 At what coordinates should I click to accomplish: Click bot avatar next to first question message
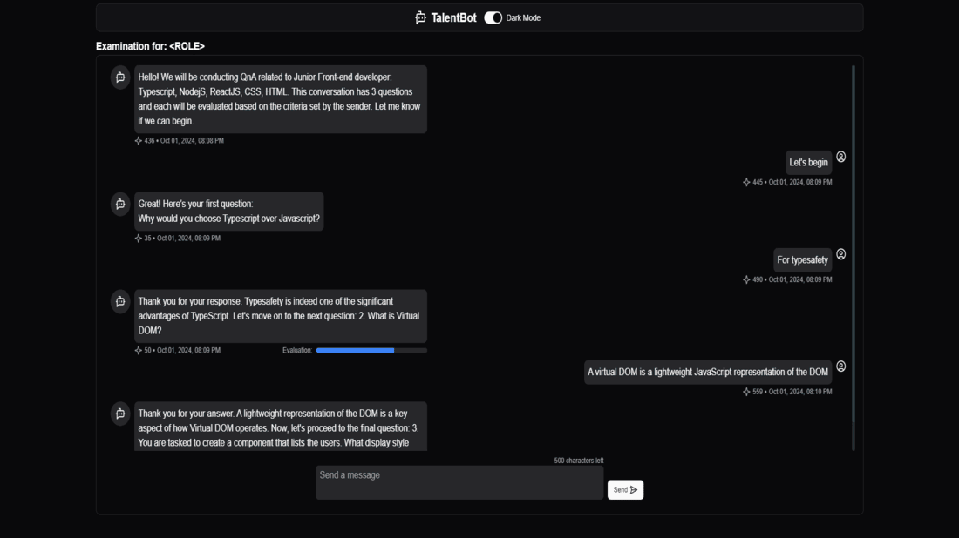(x=120, y=204)
